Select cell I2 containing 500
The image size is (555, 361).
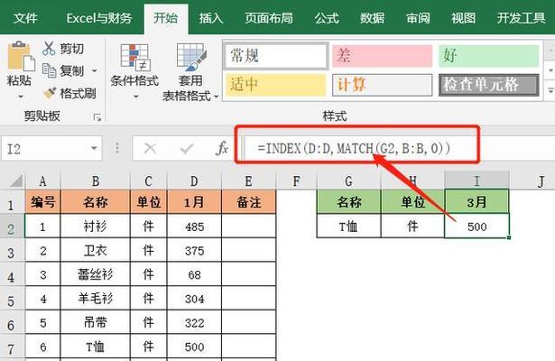[476, 226]
